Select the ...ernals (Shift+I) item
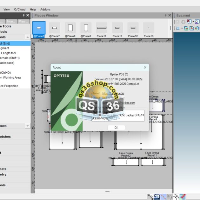Viewport: 200px width, 200px height. pos(15,58)
